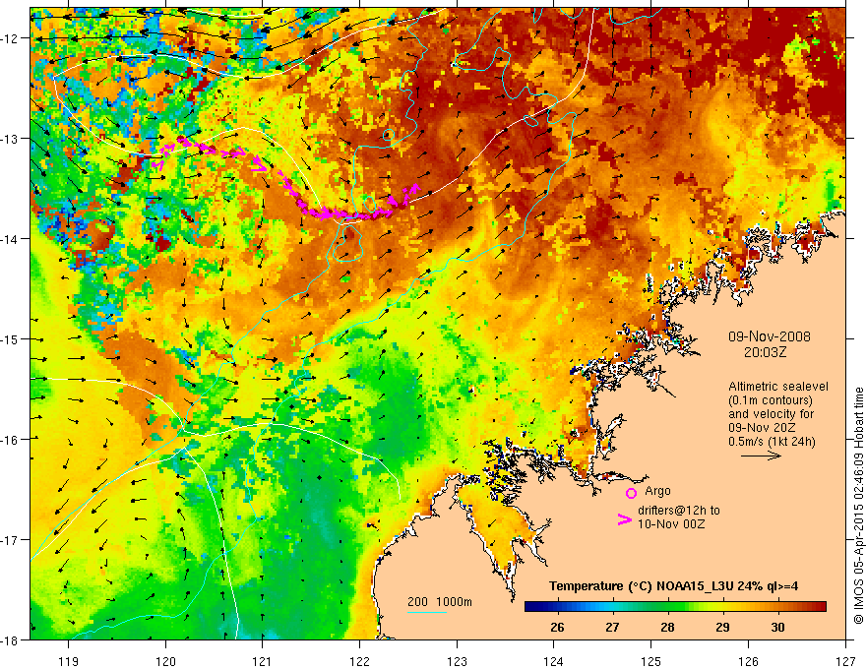This screenshot has width=866, height=669.
Task: Click the colorbar tick label 28
Action: pos(668,627)
